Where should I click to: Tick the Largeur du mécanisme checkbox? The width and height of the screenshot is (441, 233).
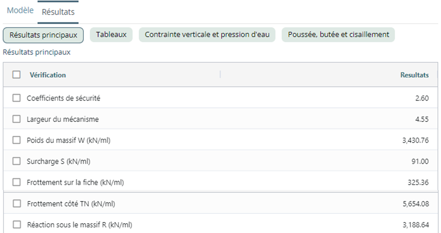tap(16, 119)
